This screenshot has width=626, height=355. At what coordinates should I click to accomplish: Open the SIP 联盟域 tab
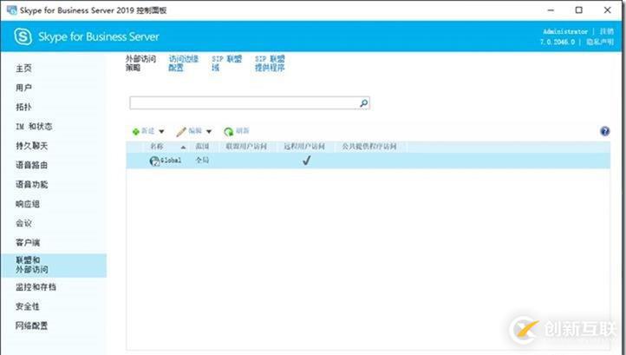tap(226, 63)
